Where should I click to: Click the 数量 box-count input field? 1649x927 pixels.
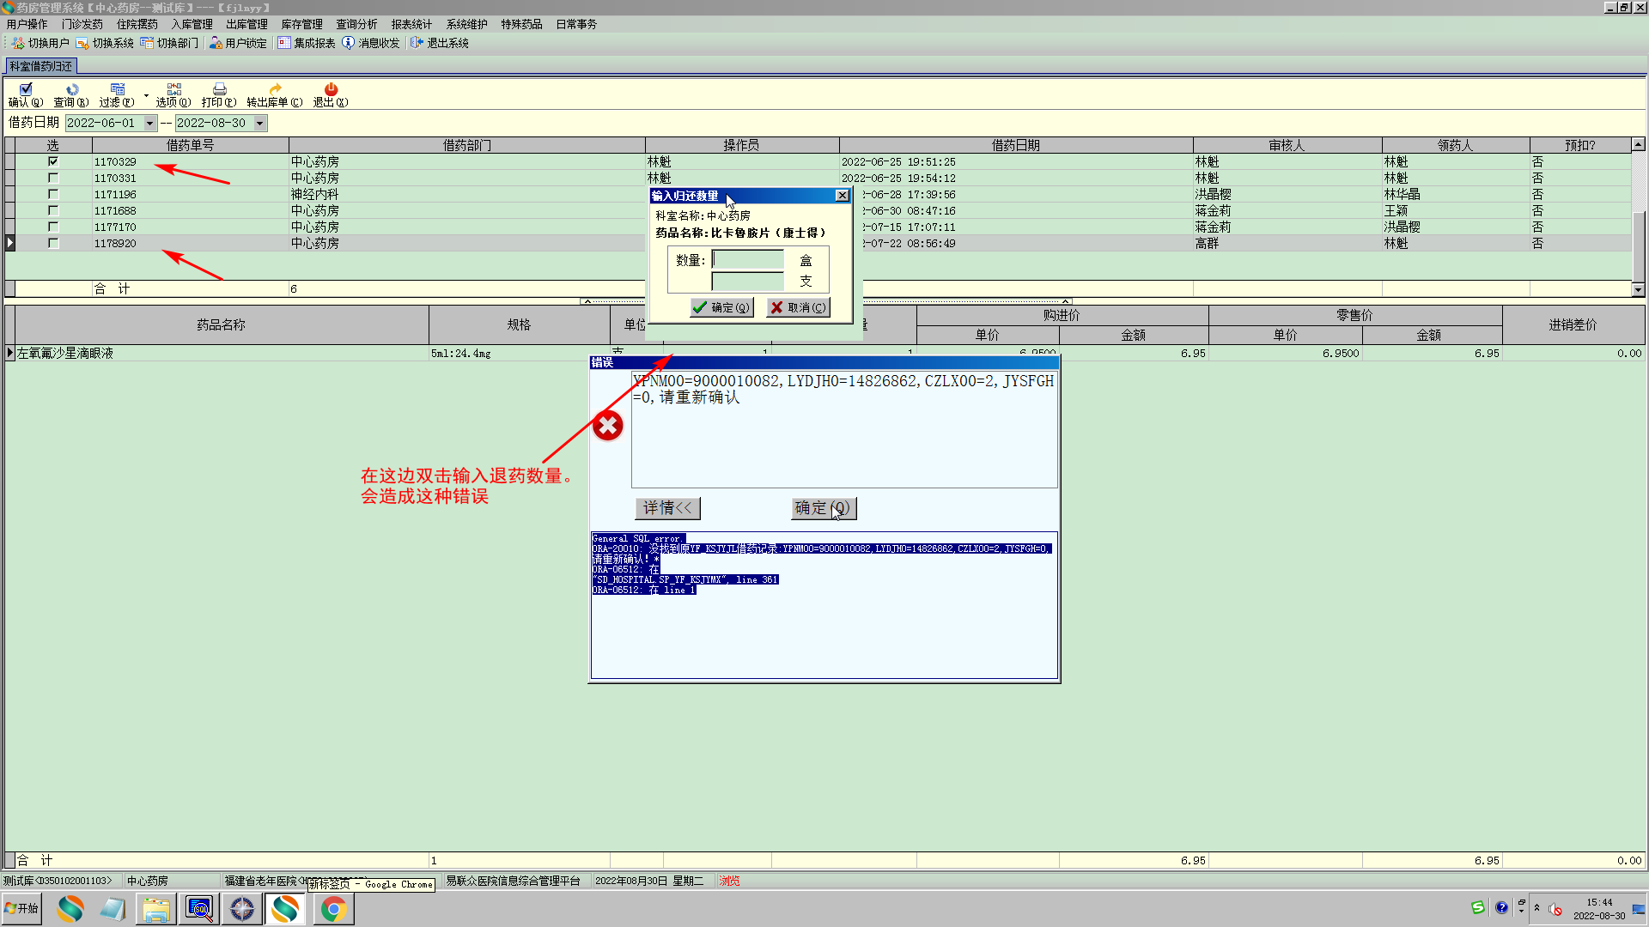[x=748, y=260]
